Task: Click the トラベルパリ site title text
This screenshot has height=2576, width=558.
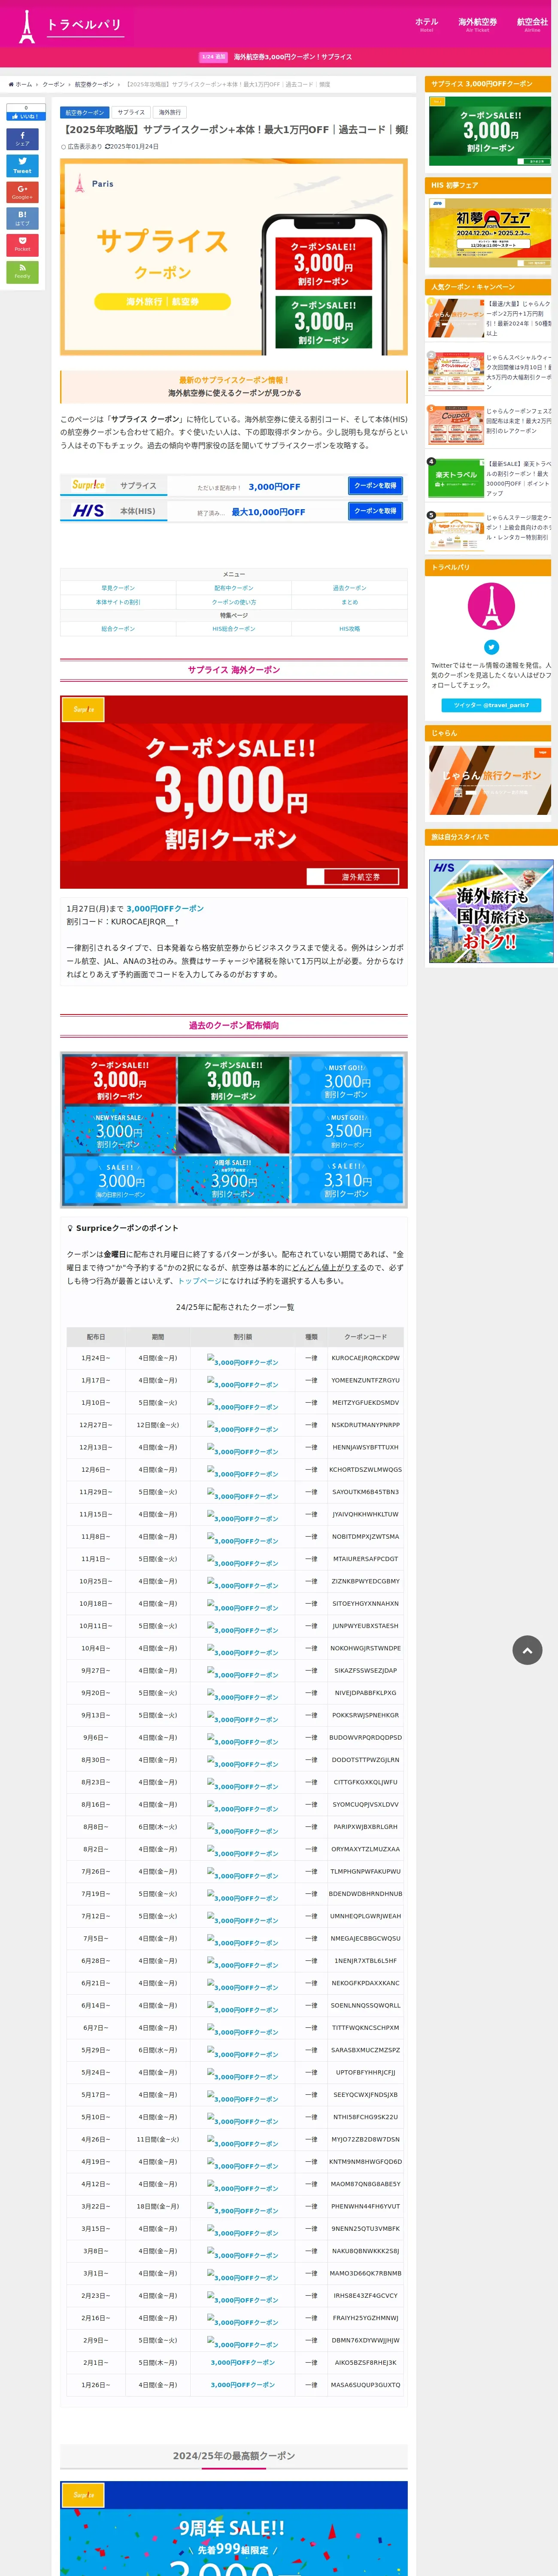Action: (84, 24)
